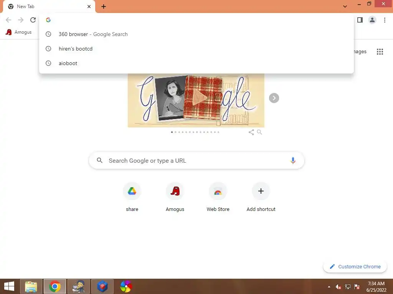Open the Google apps grid
The height and width of the screenshot is (294, 393).
[380, 52]
